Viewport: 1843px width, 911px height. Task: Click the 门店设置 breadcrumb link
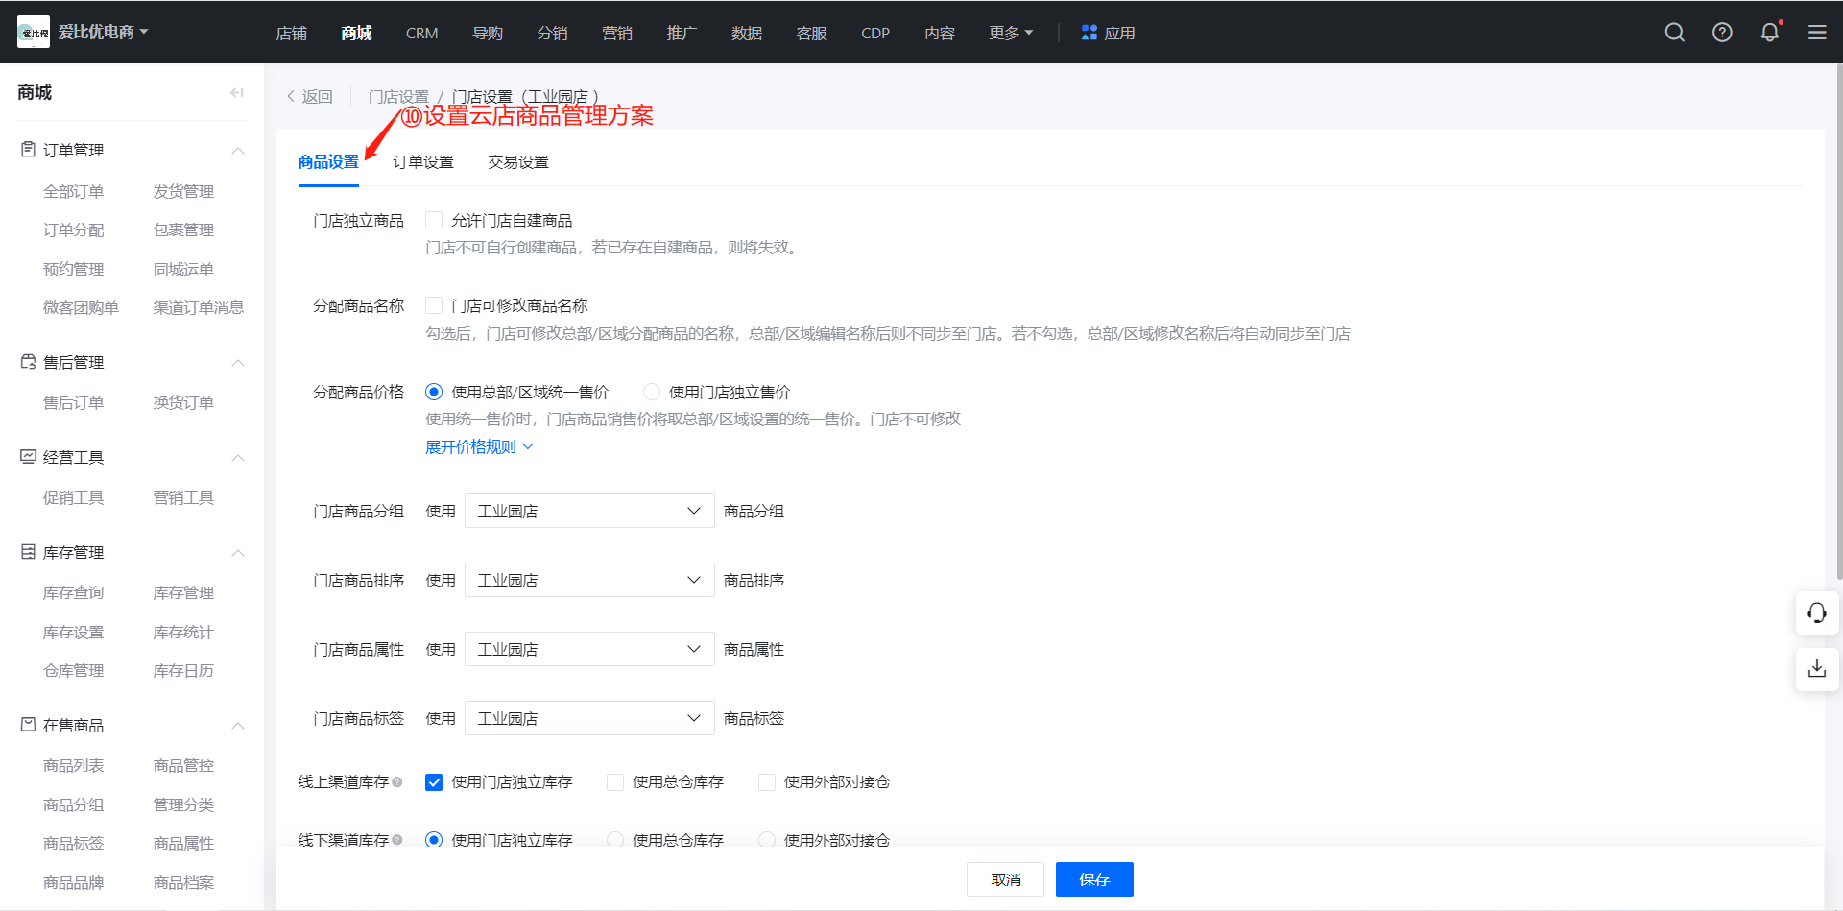pyautogui.click(x=398, y=97)
